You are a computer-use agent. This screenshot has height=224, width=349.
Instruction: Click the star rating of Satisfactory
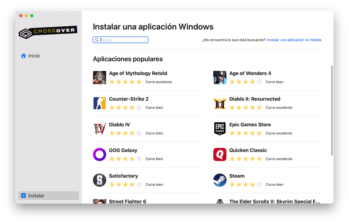(125, 184)
